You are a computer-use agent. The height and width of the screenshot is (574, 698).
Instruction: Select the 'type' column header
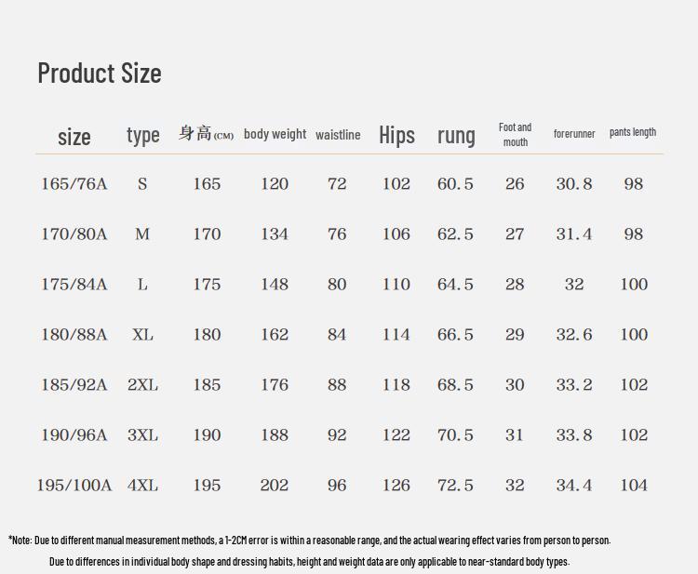(143, 135)
